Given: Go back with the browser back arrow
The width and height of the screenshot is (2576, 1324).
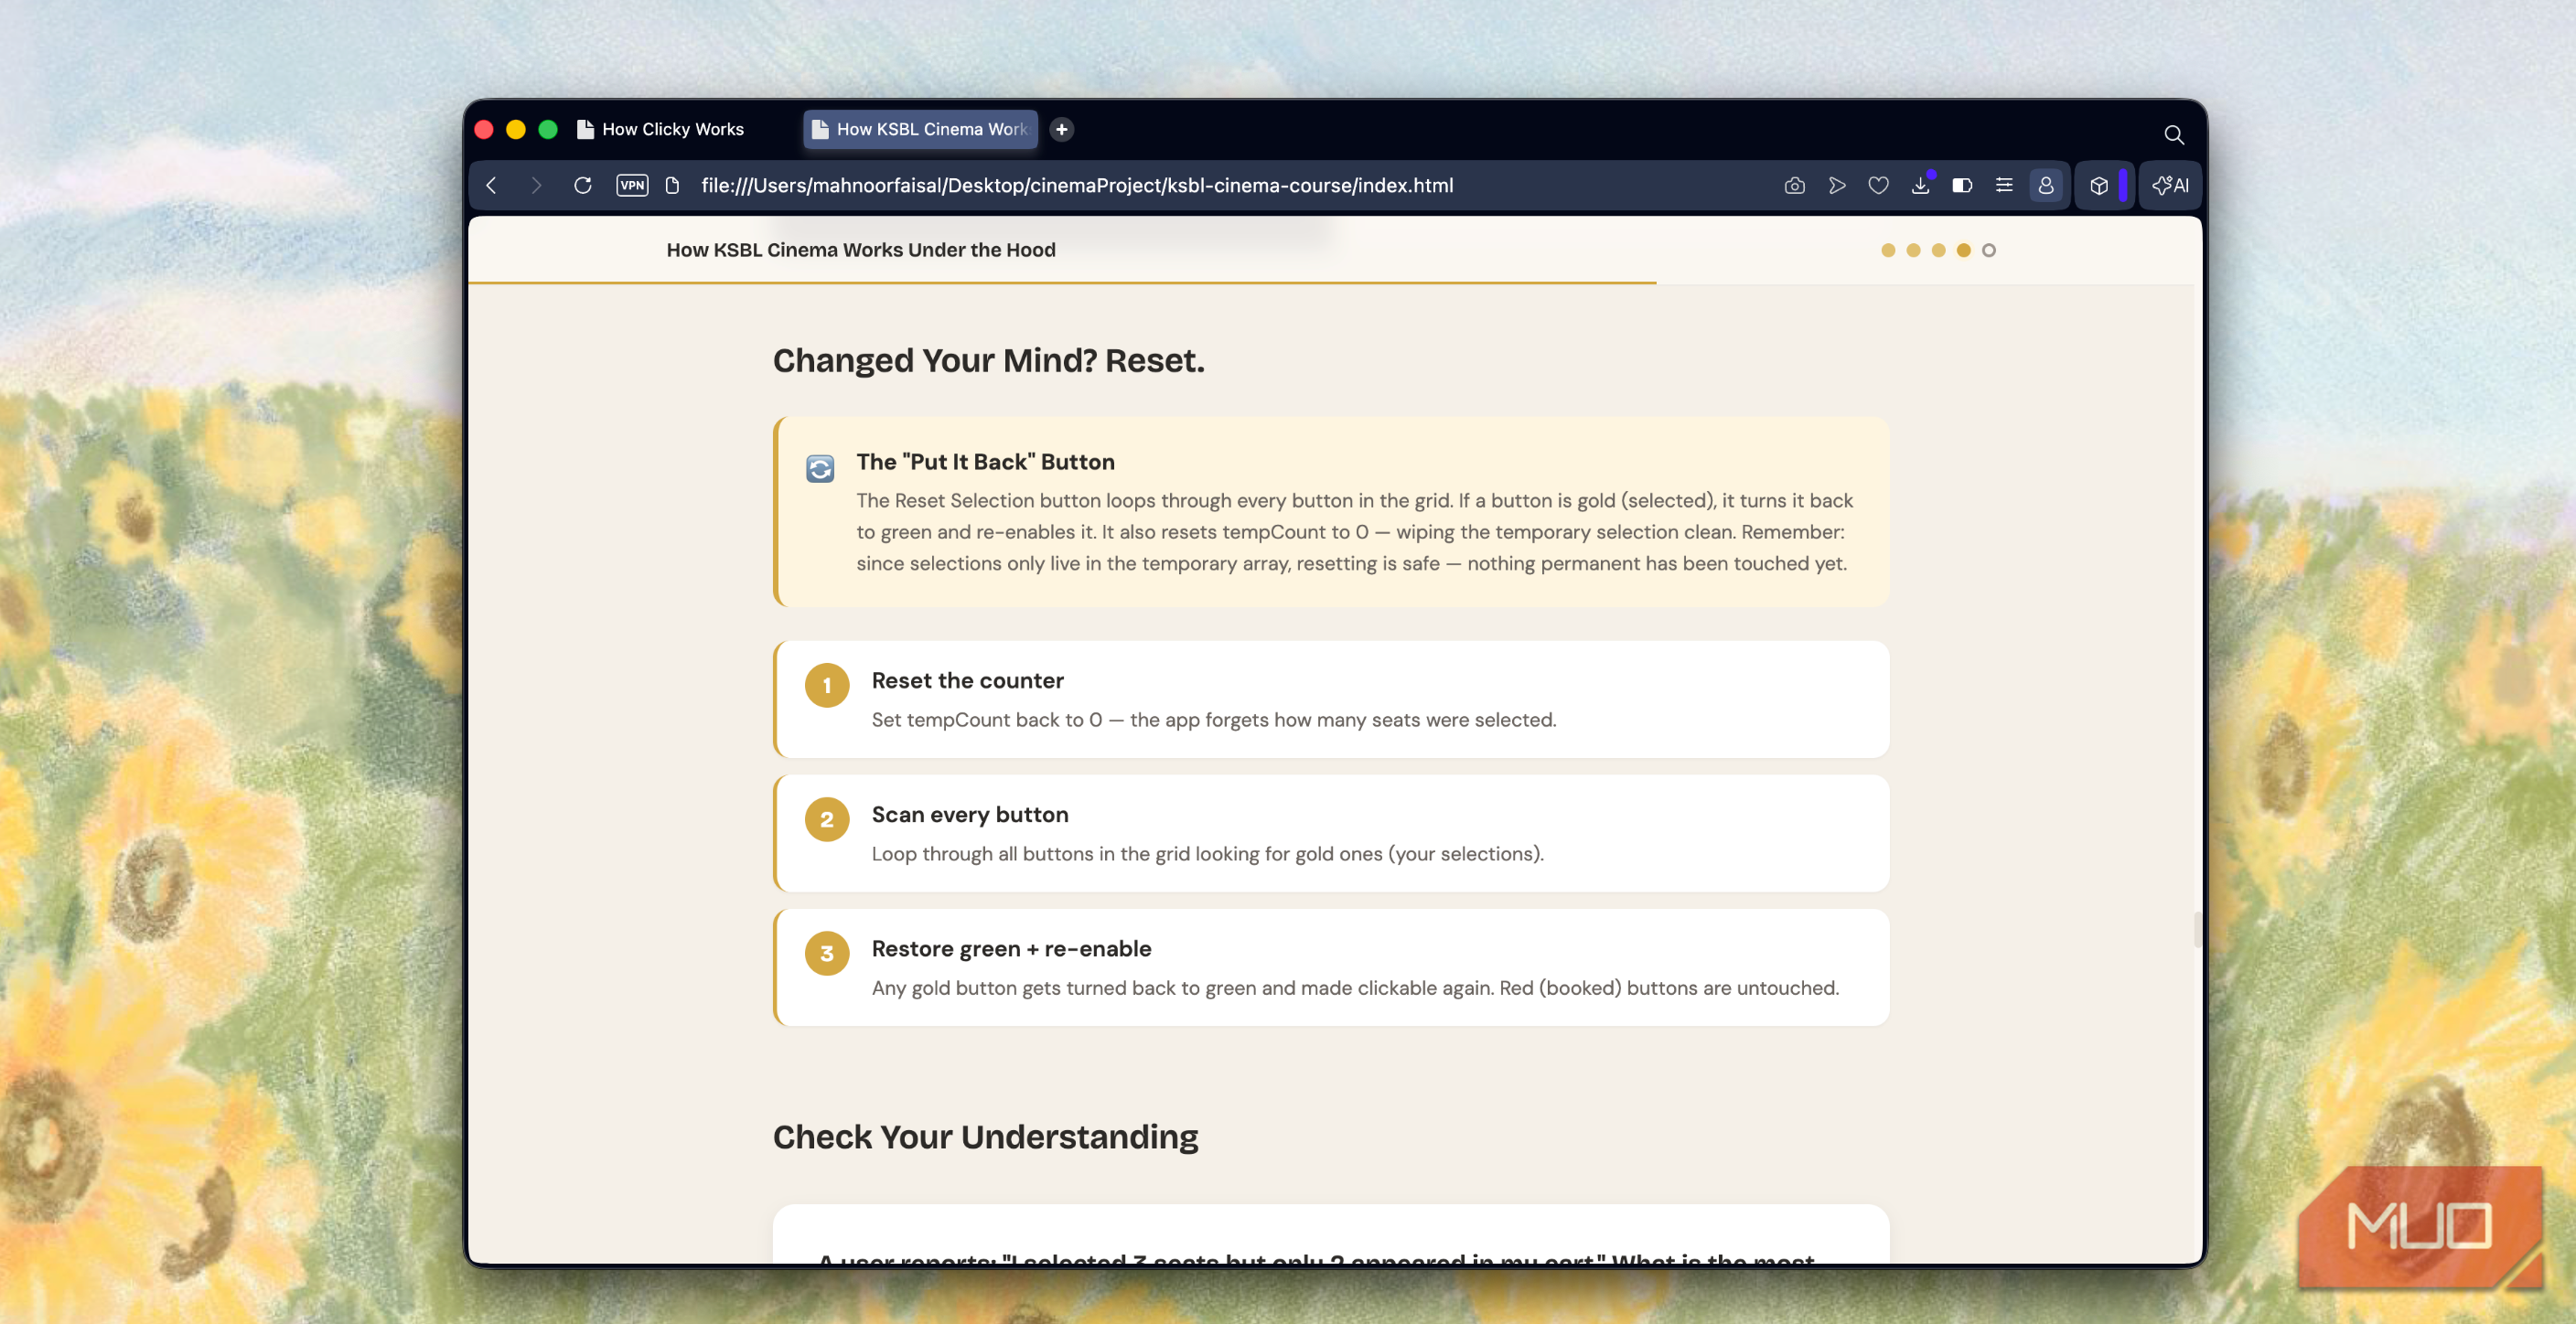Looking at the screenshot, I should coord(491,186).
